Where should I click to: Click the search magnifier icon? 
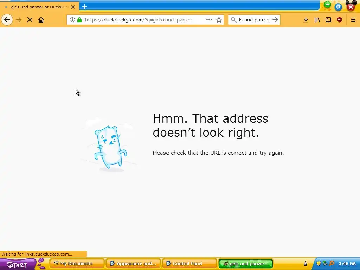click(233, 20)
